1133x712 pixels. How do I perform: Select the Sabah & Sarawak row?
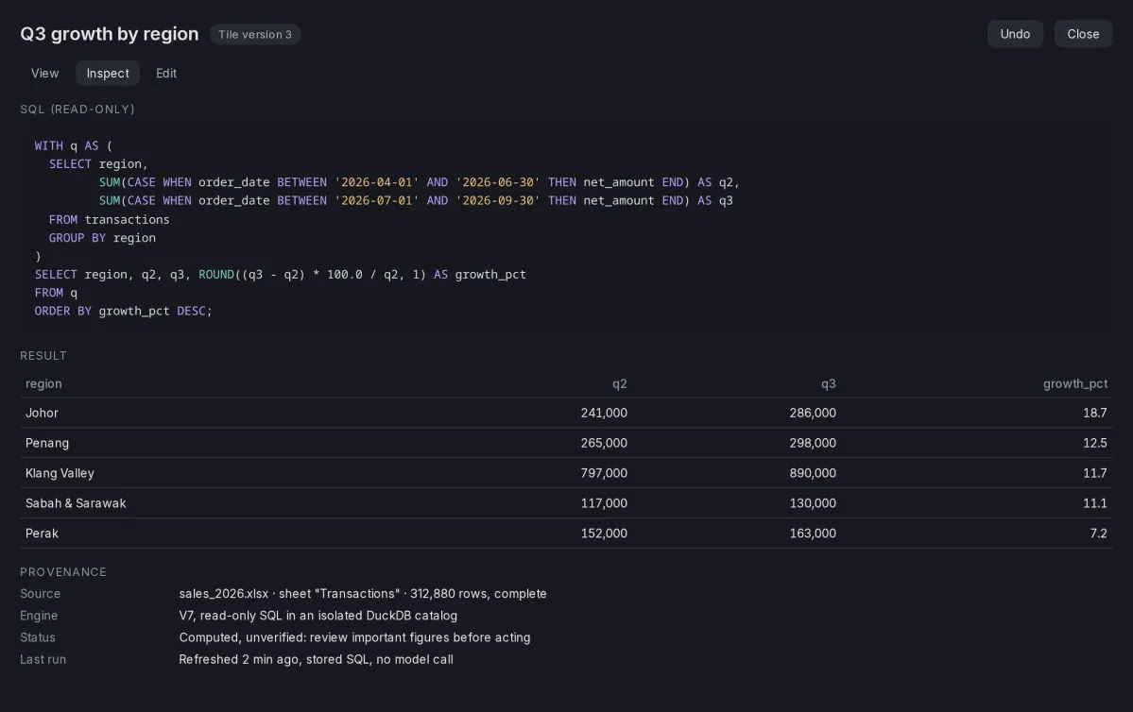coord(567,503)
